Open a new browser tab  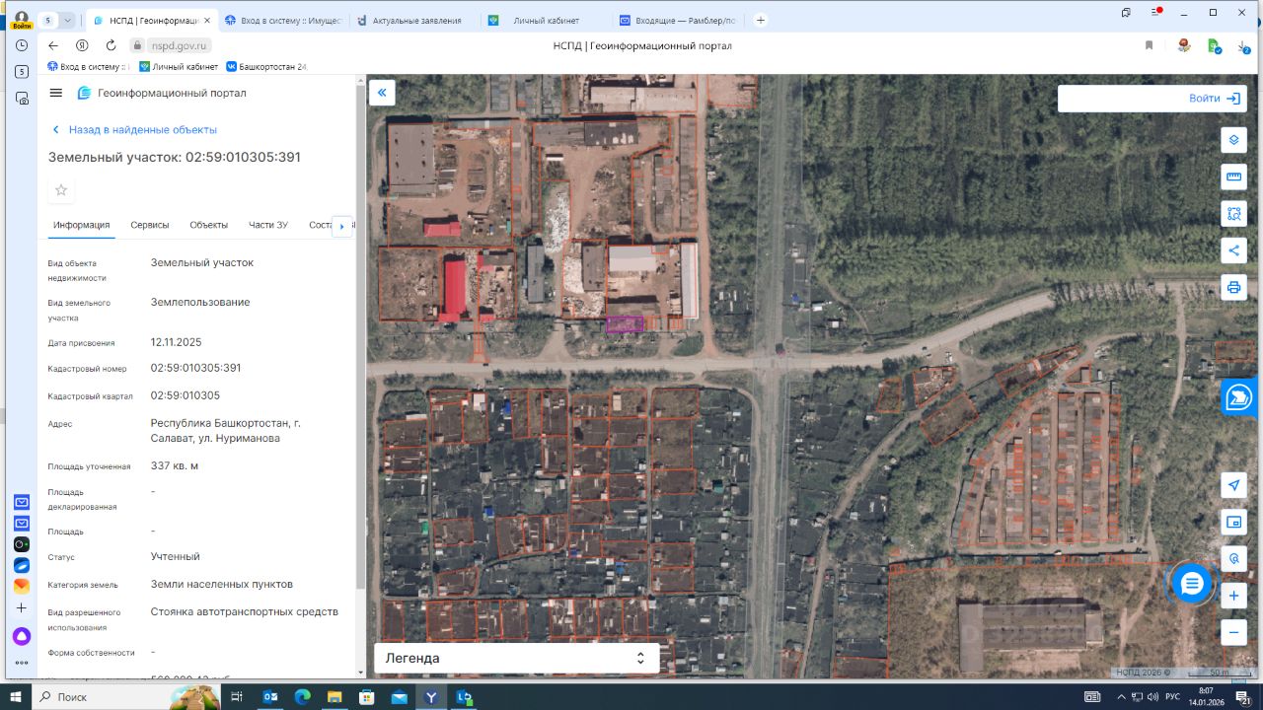[760, 20]
